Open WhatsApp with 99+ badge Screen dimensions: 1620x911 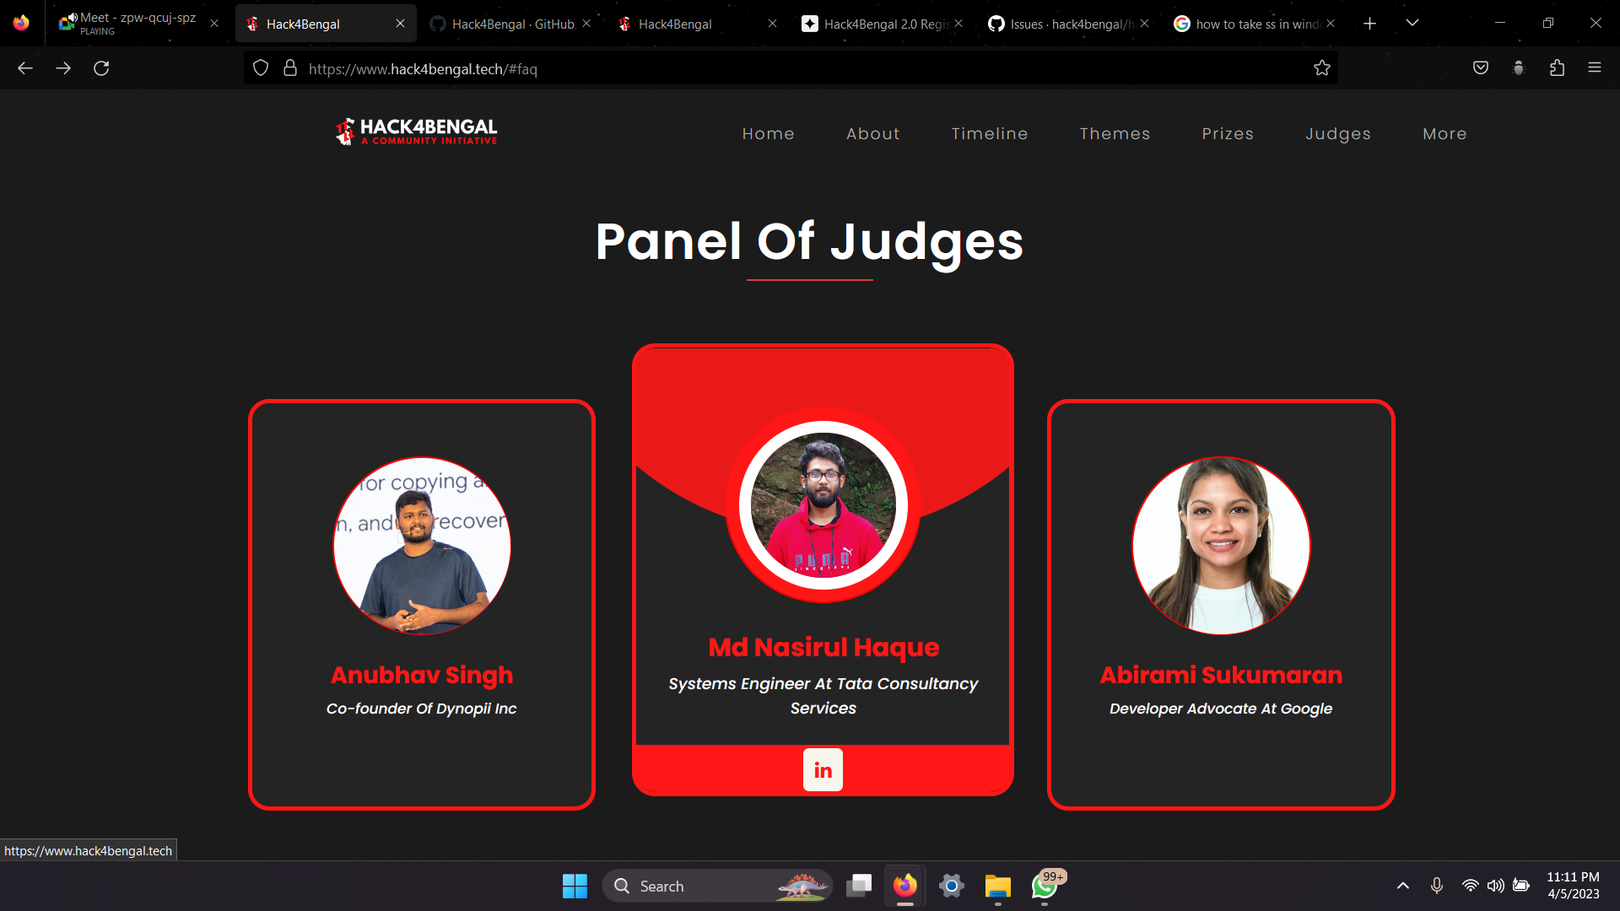[1045, 886]
